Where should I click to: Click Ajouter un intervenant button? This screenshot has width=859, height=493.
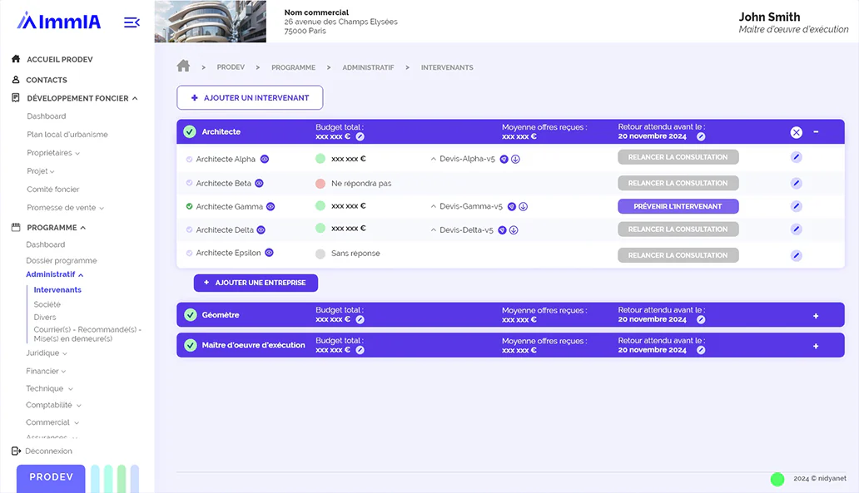(x=250, y=98)
